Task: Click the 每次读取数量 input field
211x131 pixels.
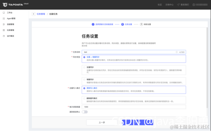Action: 134,107
